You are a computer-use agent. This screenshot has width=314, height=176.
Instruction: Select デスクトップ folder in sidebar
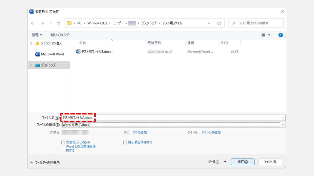[x=49, y=65]
